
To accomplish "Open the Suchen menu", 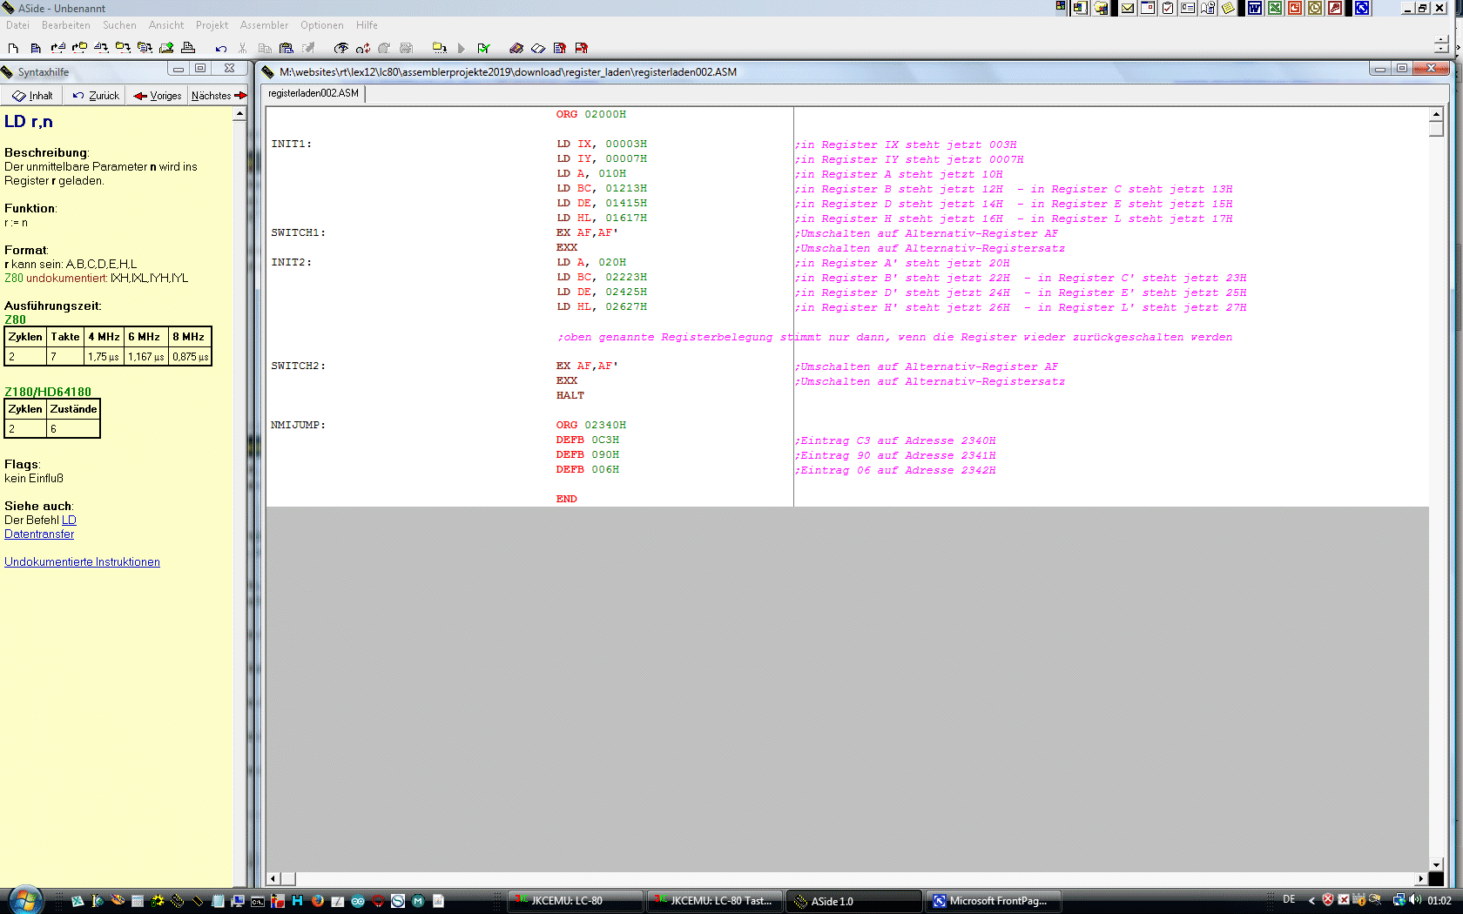I will coord(119,25).
